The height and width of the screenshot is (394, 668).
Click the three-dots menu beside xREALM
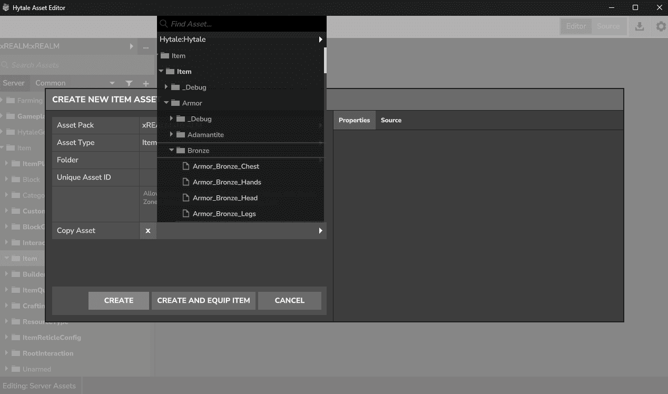(145, 46)
